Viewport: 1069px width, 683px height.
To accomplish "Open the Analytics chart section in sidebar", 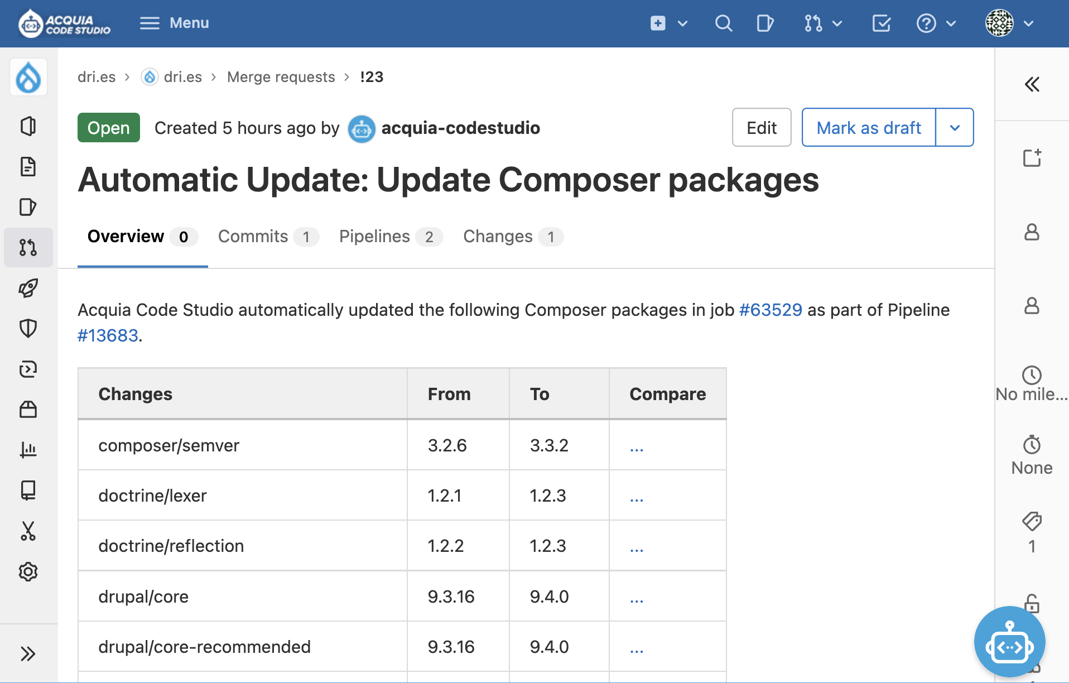I will pyautogui.click(x=28, y=450).
